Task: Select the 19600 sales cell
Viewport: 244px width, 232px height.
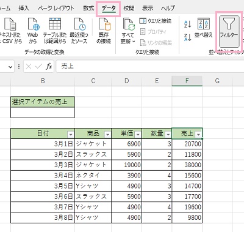Action: 187,207
